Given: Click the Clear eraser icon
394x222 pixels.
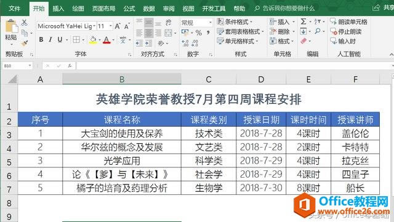Looking at the screenshot, I should pos(304,41).
